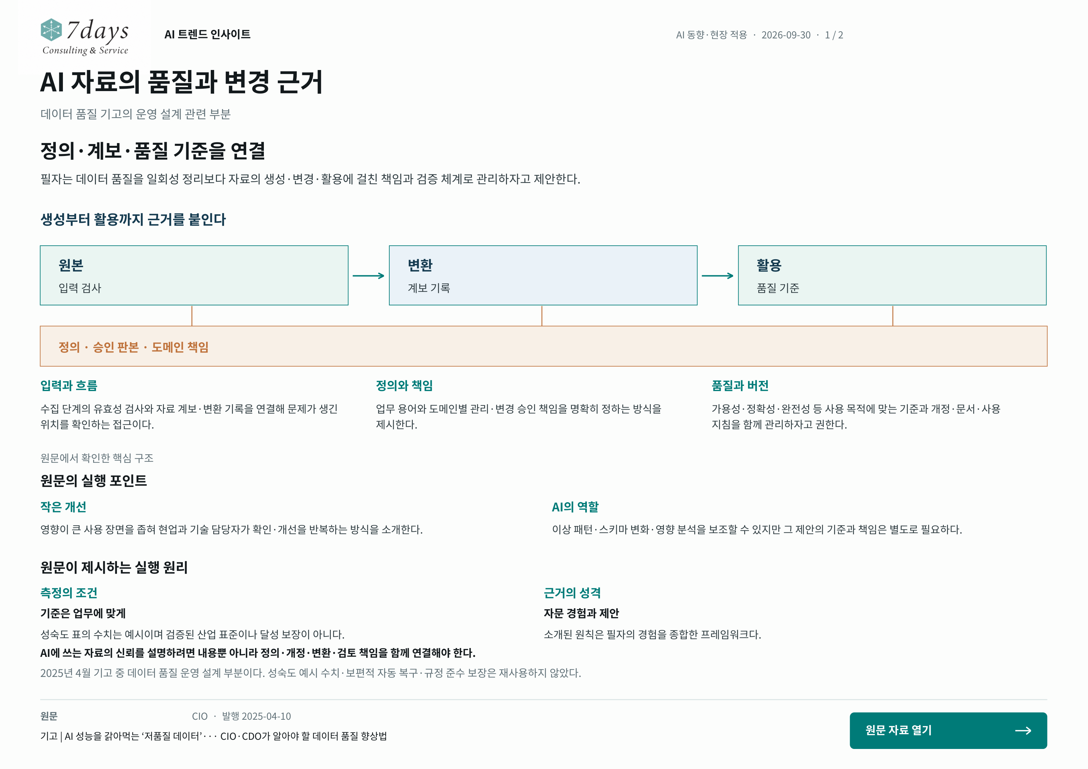Click the AI 트렌드 인사이트 header label
The image size is (1088, 769).
207,34
